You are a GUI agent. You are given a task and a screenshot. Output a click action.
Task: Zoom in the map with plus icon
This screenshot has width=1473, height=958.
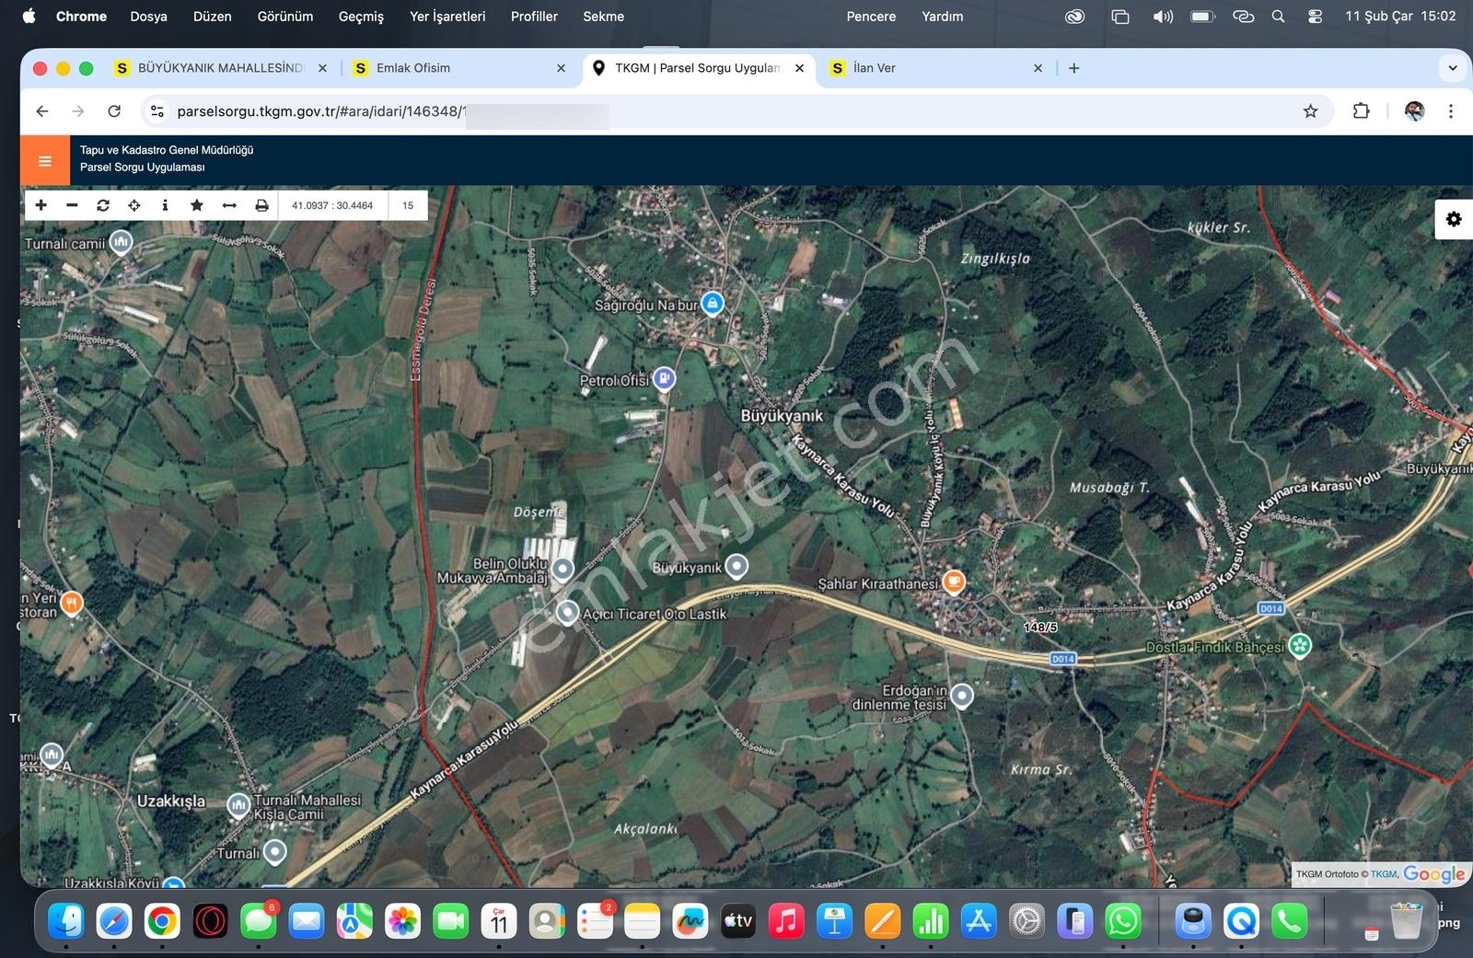[x=41, y=205]
